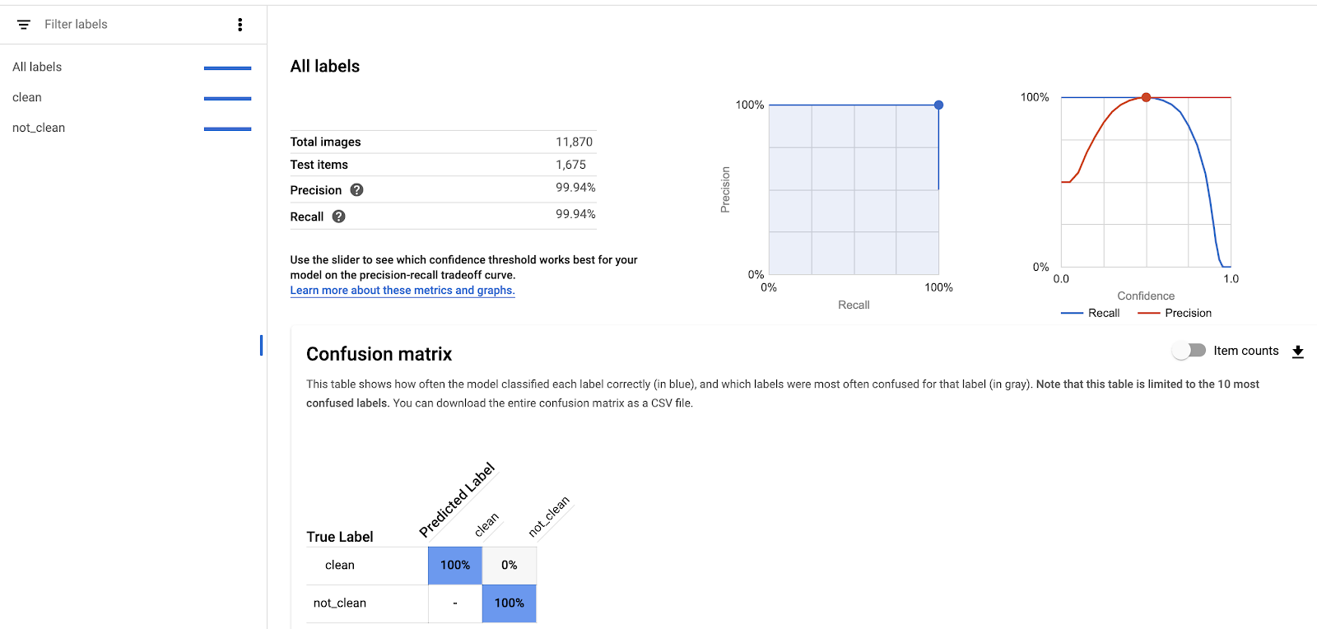This screenshot has height=629, width=1317.
Task: Click the red confidence threshold marker
Action: coord(1146,98)
